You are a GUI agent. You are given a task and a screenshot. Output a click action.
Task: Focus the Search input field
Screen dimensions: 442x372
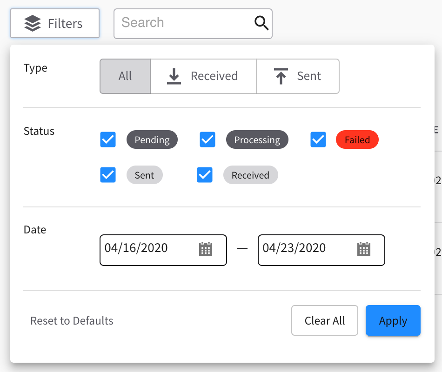pos(193,23)
